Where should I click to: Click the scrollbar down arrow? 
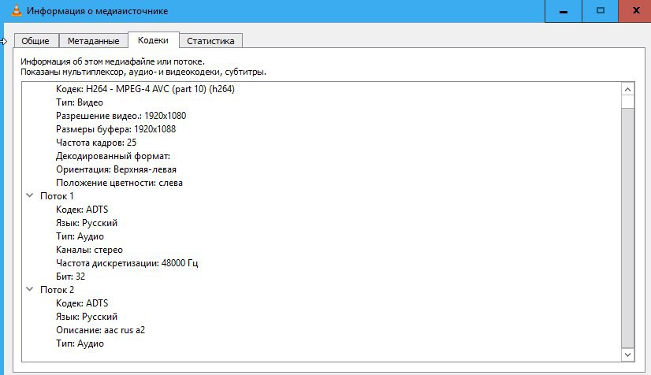(627, 355)
